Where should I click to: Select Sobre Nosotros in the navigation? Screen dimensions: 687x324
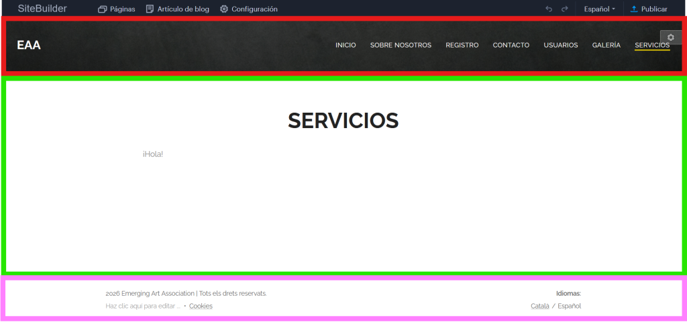tap(401, 45)
